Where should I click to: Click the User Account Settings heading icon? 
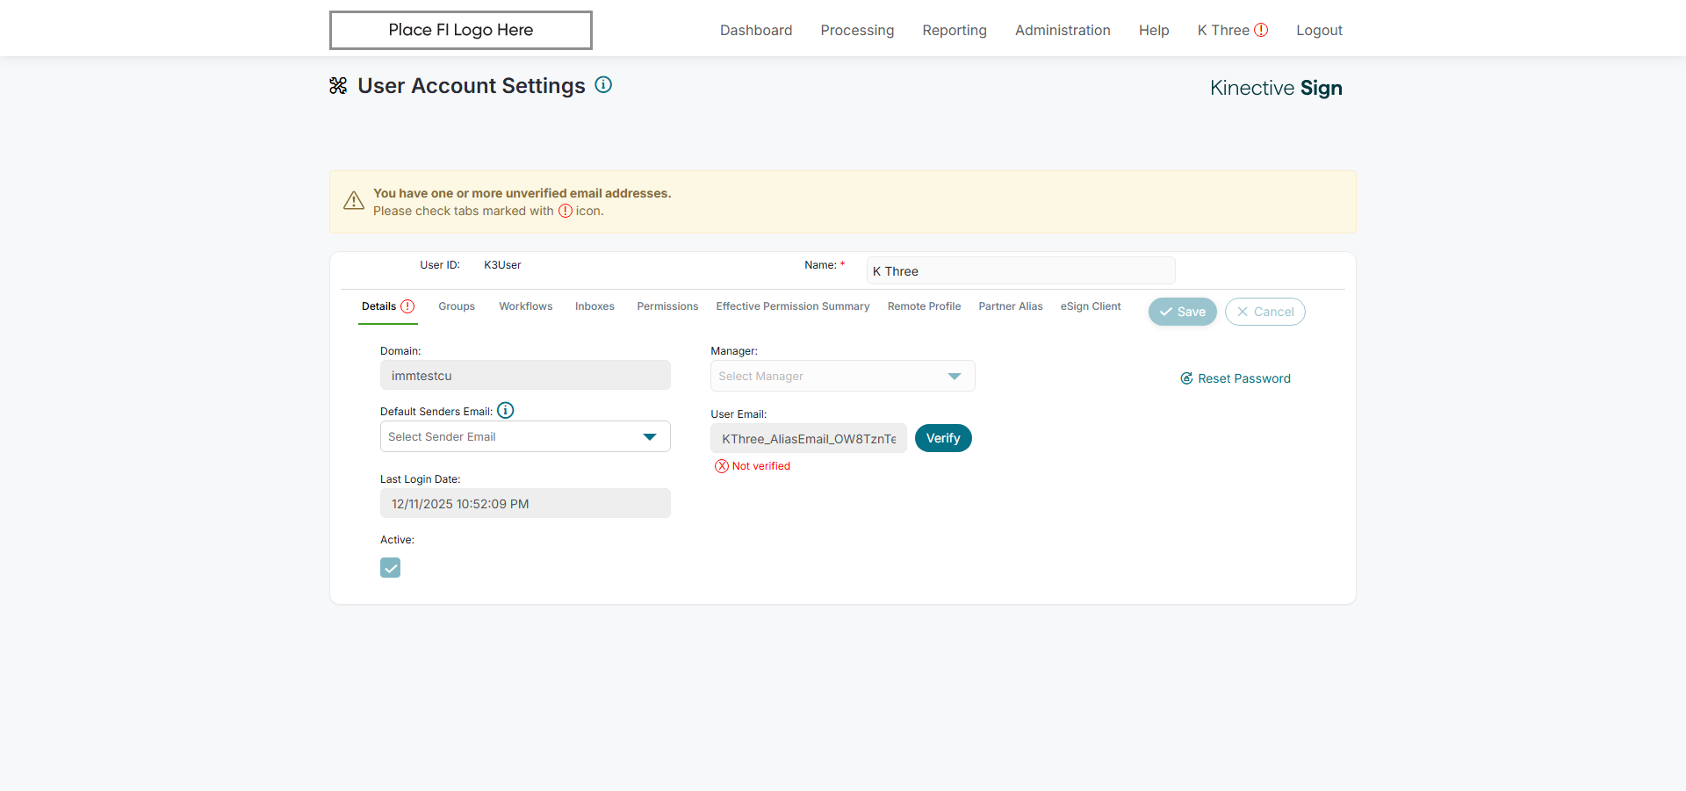pyautogui.click(x=338, y=85)
